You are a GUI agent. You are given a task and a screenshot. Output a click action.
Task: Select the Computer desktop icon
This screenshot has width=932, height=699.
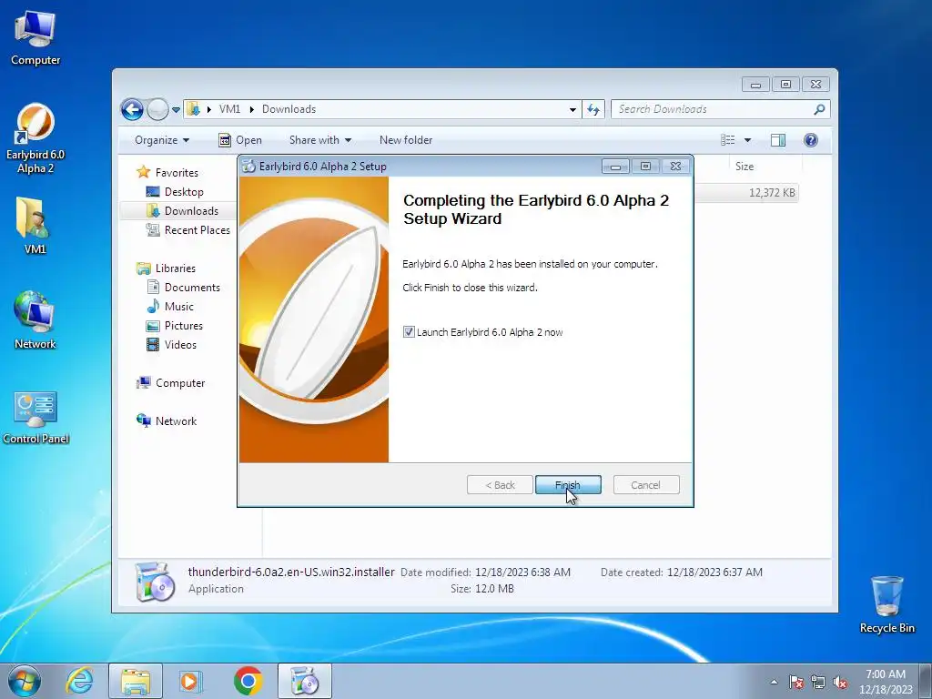[x=35, y=38]
